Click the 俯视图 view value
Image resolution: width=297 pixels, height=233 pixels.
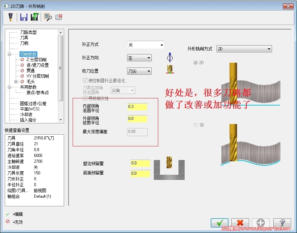coord(40,191)
